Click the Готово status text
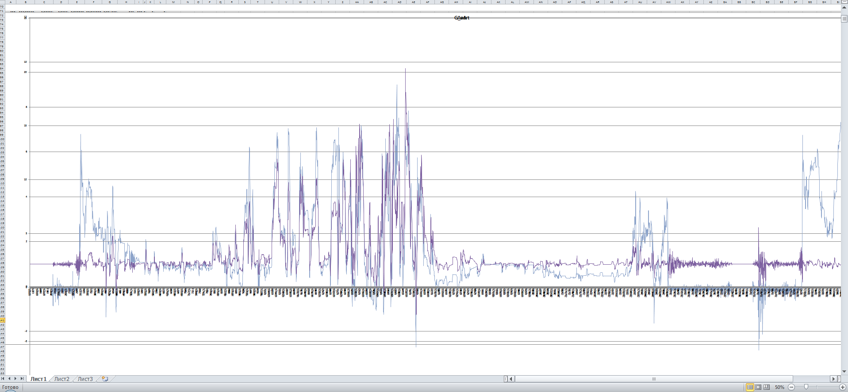Image resolution: width=848 pixels, height=392 pixels. click(11, 388)
